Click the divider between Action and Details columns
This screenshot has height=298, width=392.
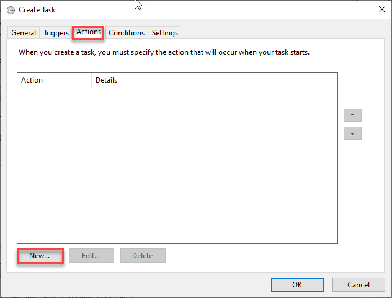click(92, 80)
